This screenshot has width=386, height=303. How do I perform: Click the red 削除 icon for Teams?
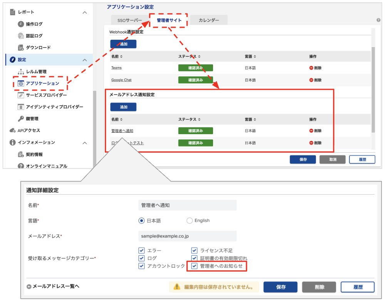pos(311,68)
